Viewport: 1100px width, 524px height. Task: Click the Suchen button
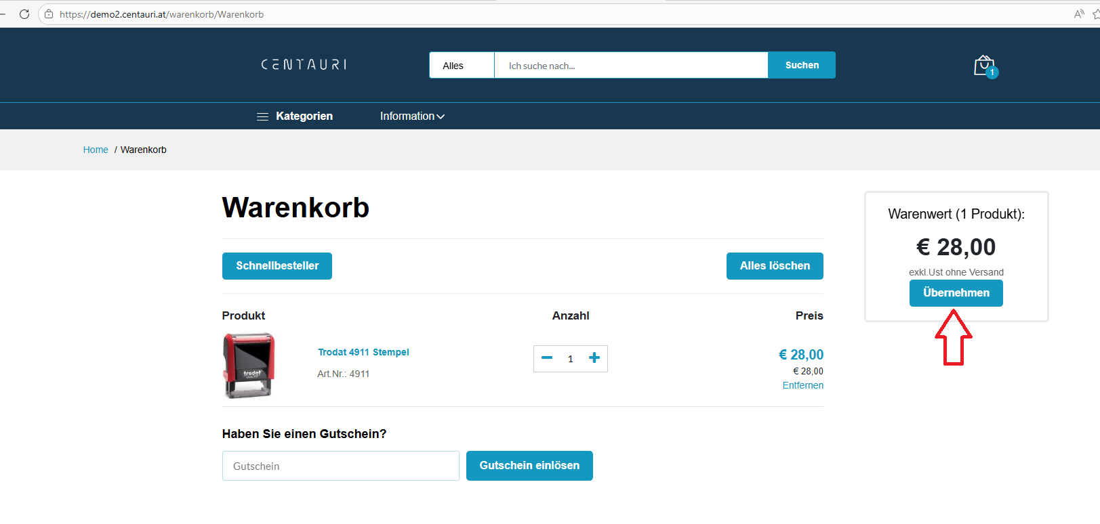pyautogui.click(x=802, y=65)
